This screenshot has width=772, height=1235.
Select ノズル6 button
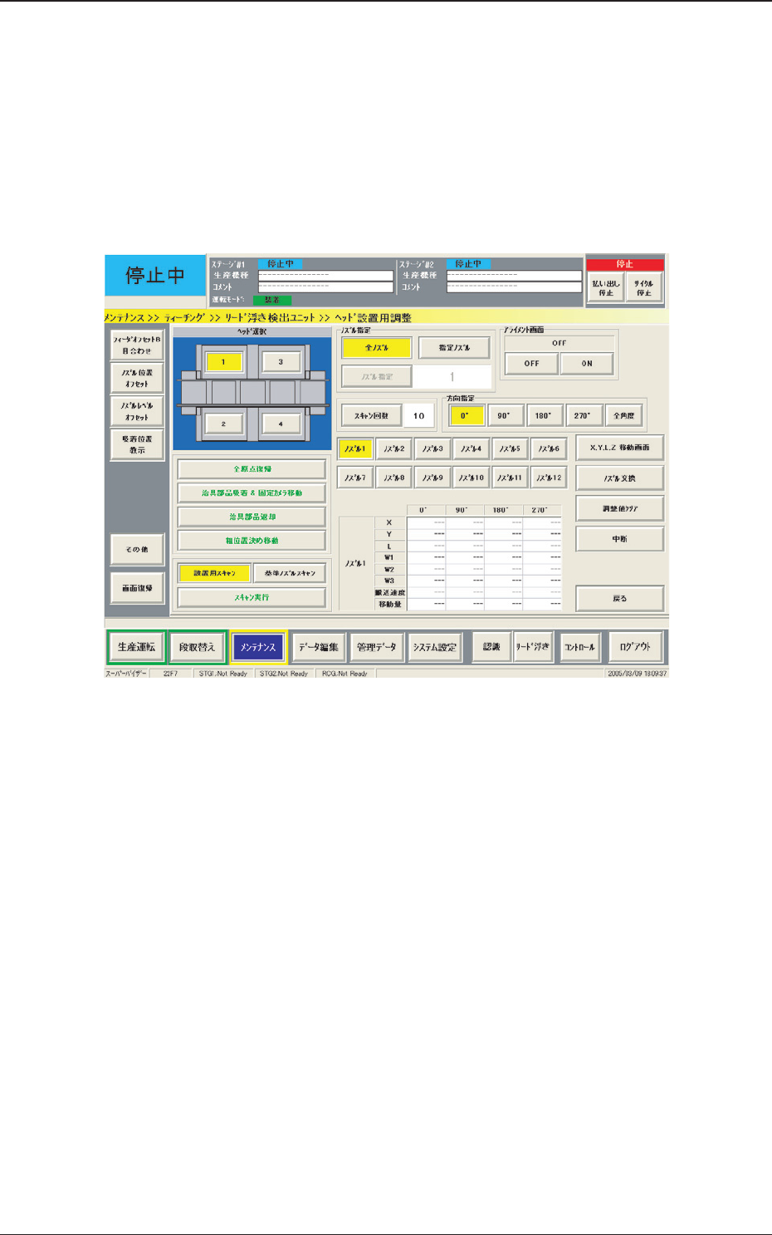[548, 448]
